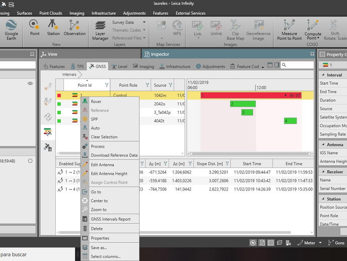Filter the Point Id column

pos(107,85)
